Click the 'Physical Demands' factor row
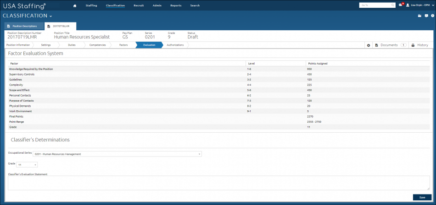Screen dimensions: 436x205 (219, 106)
